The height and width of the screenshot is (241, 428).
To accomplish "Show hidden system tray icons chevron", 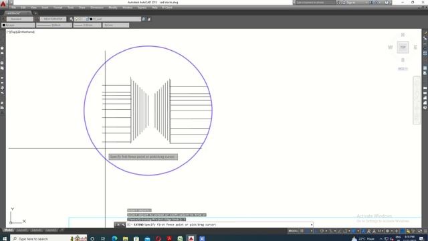I will pos(381,238).
